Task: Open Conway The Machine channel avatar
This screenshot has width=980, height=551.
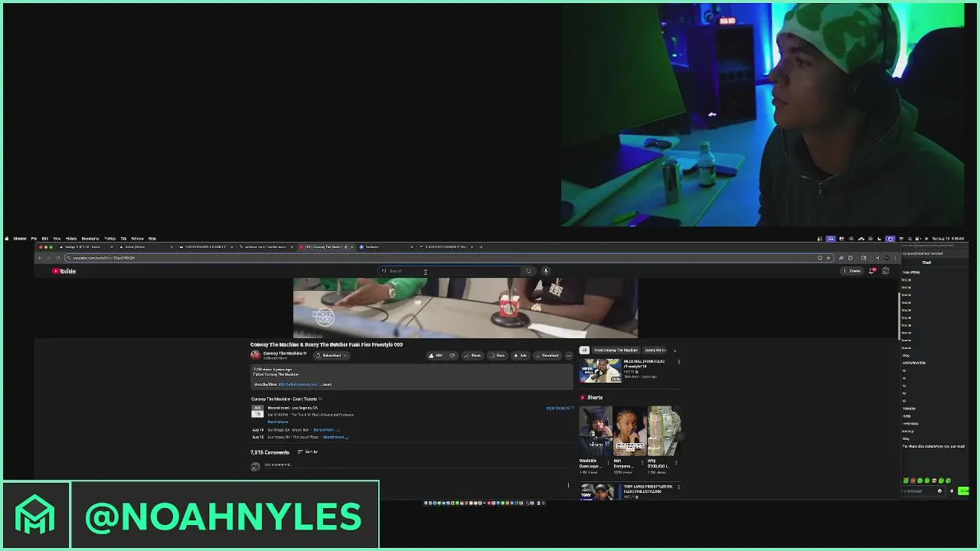Action: click(x=255, y=354)
